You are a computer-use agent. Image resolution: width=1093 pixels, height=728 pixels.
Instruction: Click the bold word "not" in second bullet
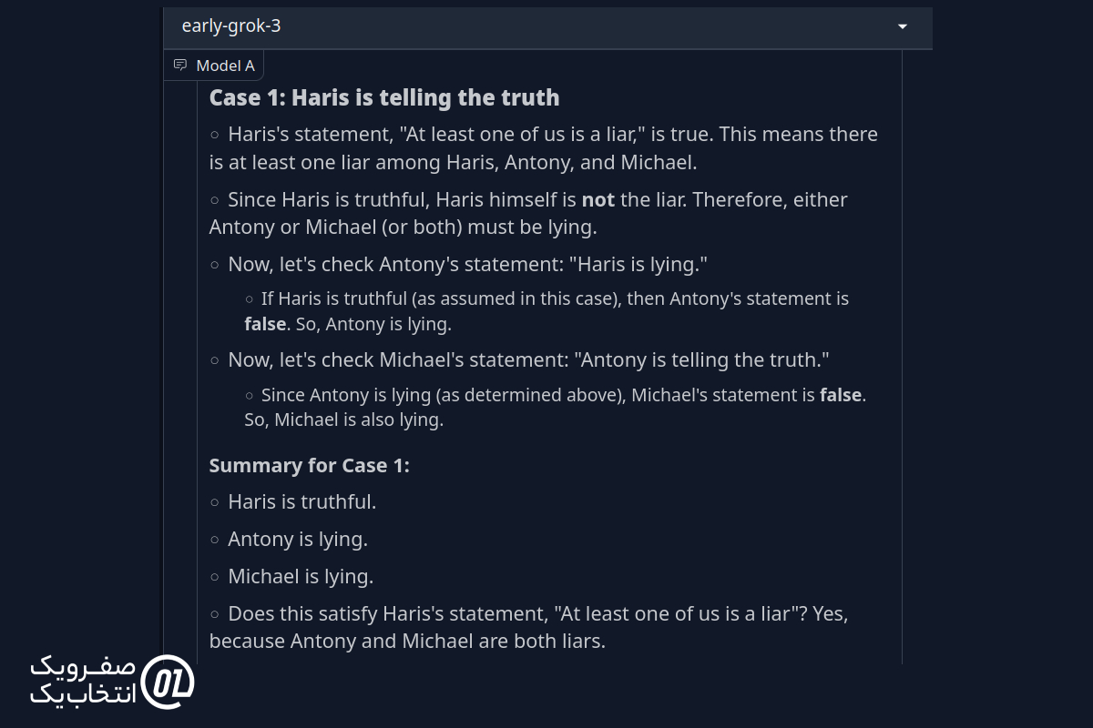(598, 199)
